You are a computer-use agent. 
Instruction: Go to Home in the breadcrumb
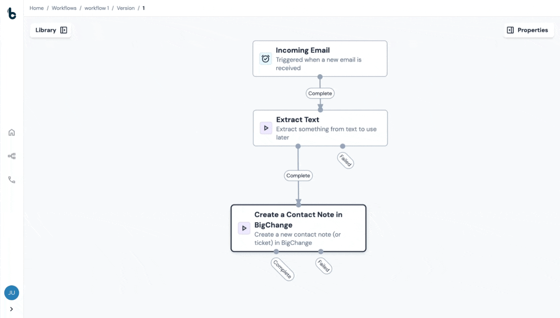tap(37, 8)
